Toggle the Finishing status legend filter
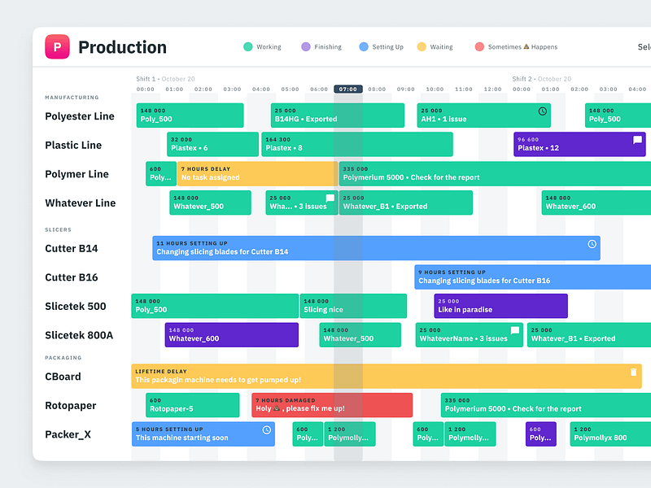The image size is (651, 488). (x=321, y=47)
